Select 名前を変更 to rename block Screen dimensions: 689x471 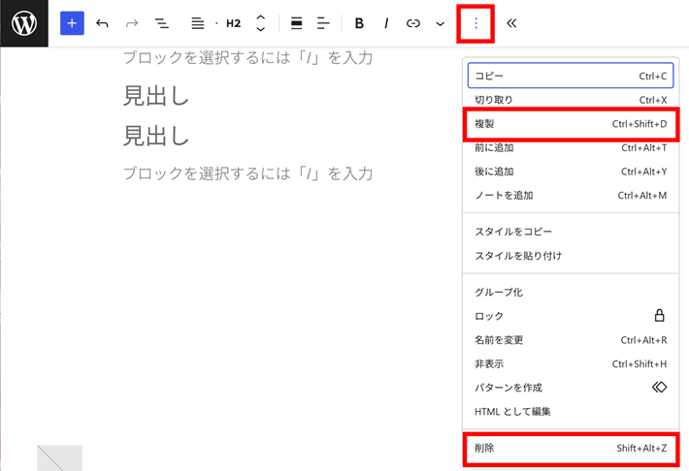click(x=571, y=340)
